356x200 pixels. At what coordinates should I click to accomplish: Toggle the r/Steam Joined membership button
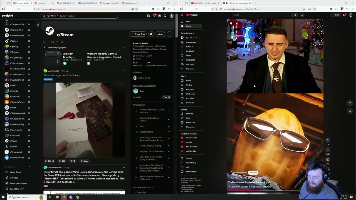click(x=160, y=34)
